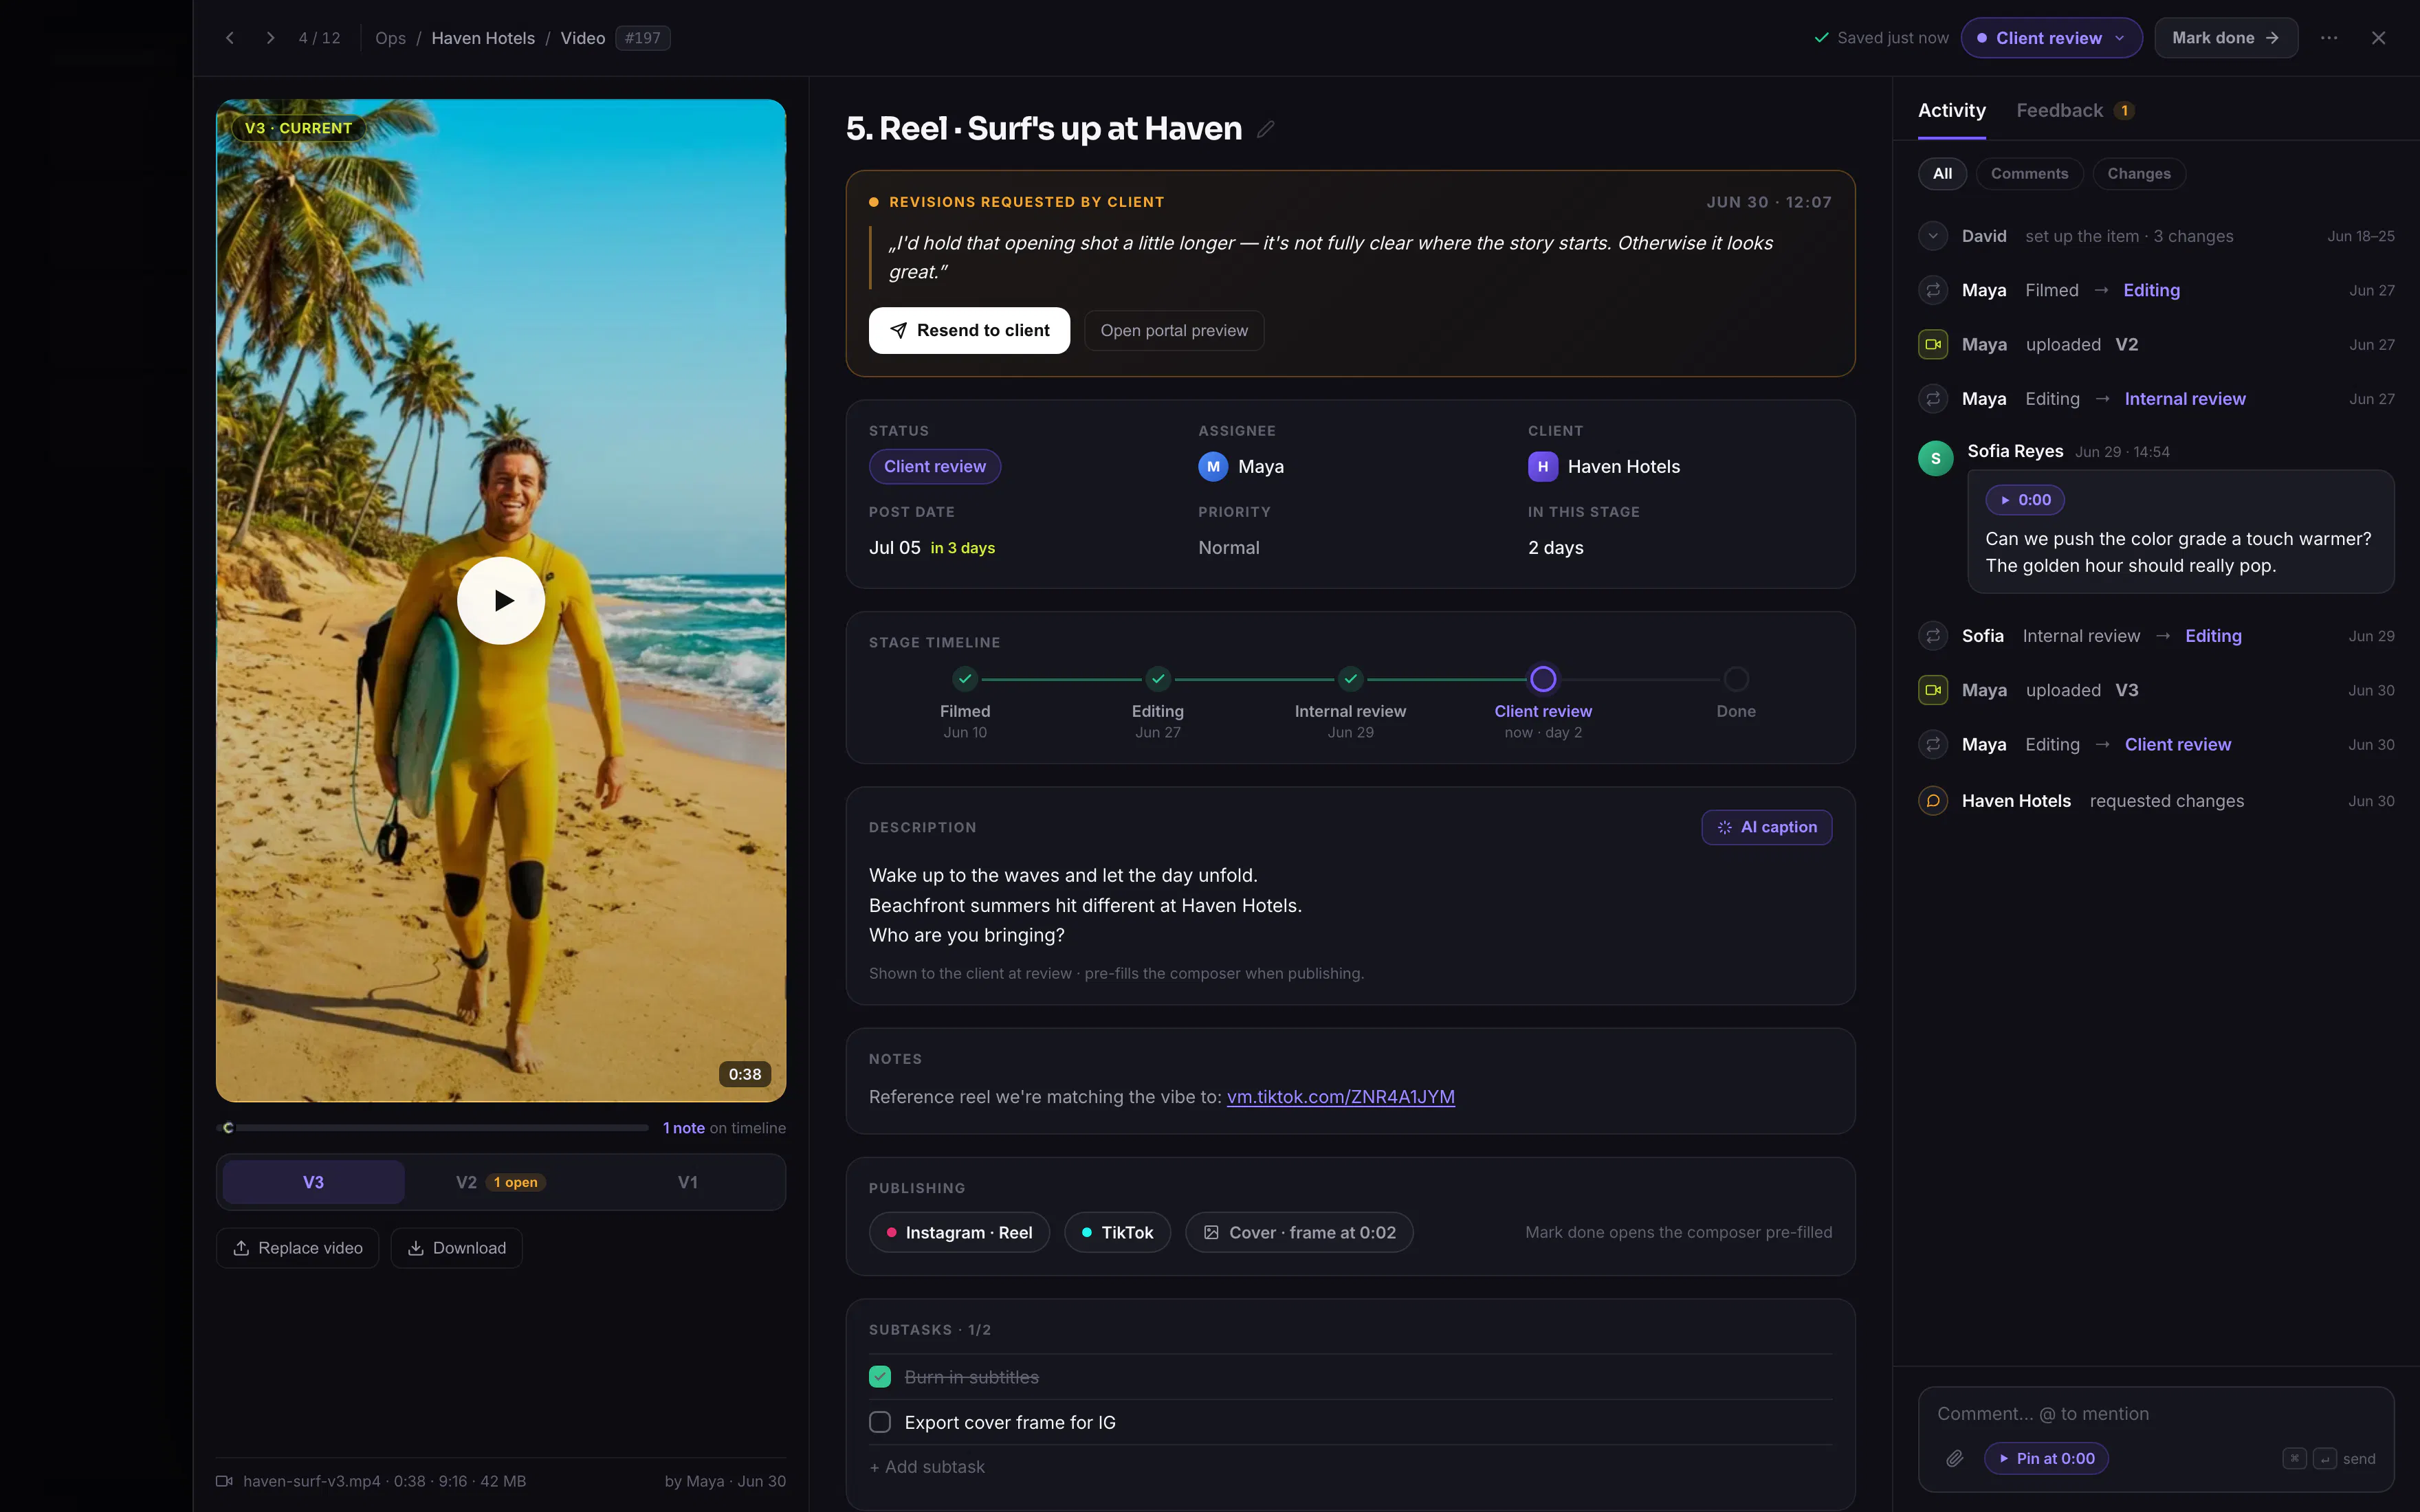2420x1512 pixels.
Task: Check the Export cover frame for IG subtask
Action: (x=880, y=1422)
